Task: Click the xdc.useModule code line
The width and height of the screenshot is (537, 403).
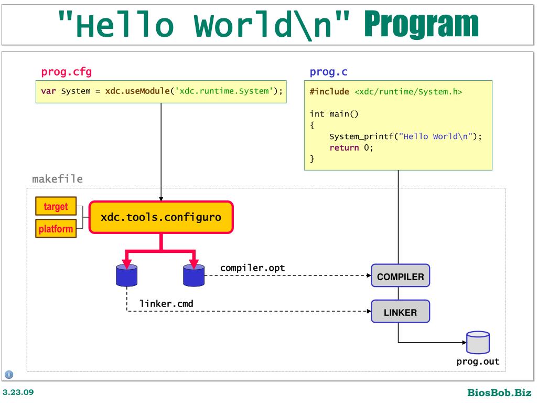Action: (x=162, y=91)
